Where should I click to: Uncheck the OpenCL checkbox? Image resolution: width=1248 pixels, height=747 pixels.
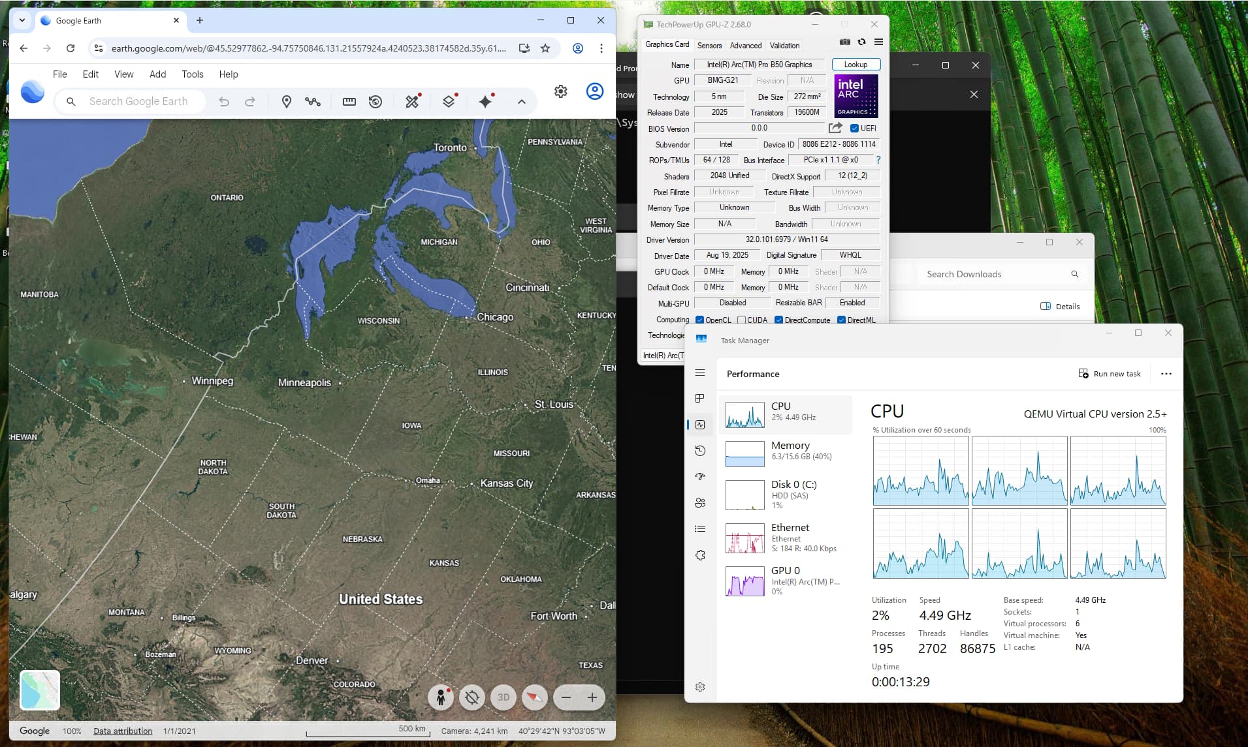(x=699, y=320)
